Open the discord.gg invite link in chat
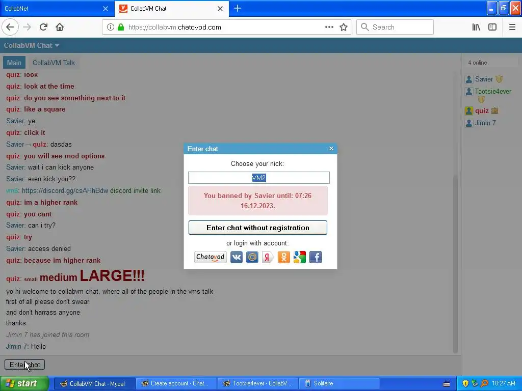The image size is (522, 391). click(65, 191)
